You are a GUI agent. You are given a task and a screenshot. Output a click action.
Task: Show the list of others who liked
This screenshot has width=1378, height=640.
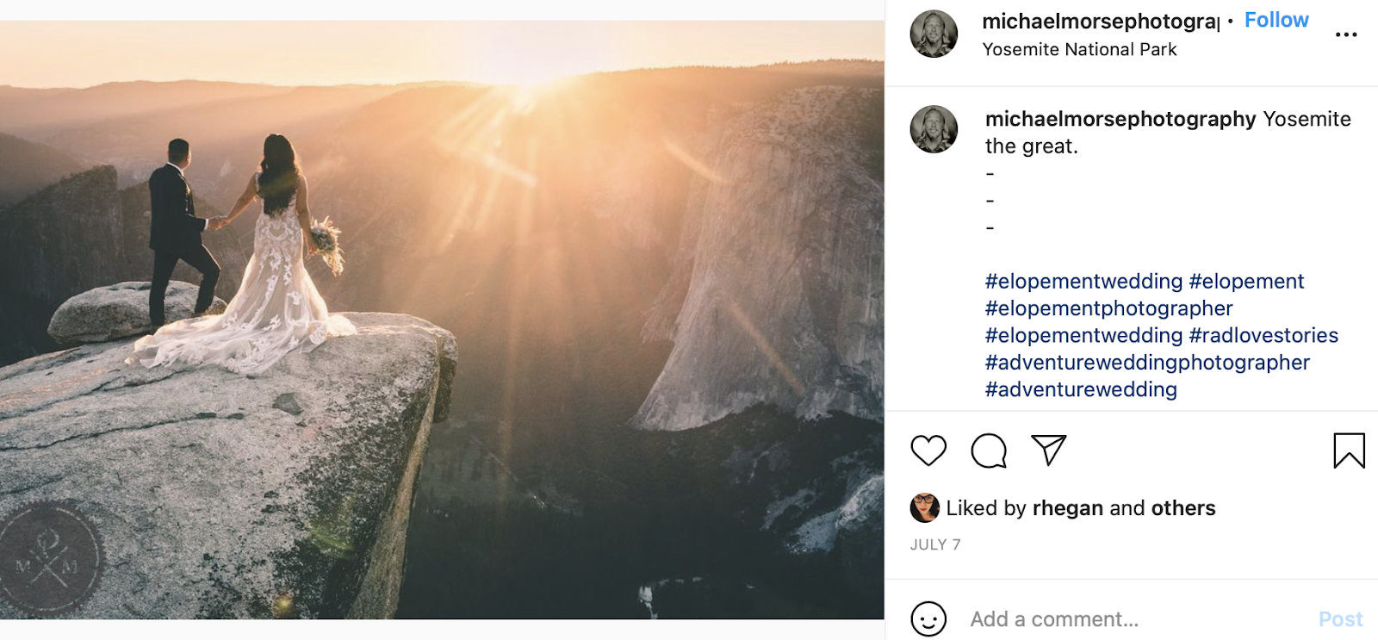coord(1183,508)
